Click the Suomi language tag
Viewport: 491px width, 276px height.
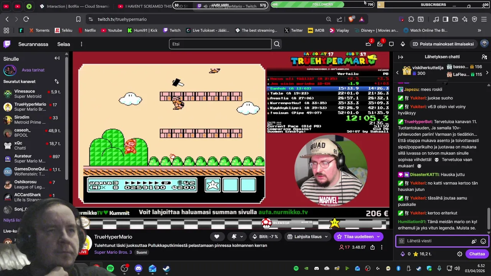coord(142,252)
